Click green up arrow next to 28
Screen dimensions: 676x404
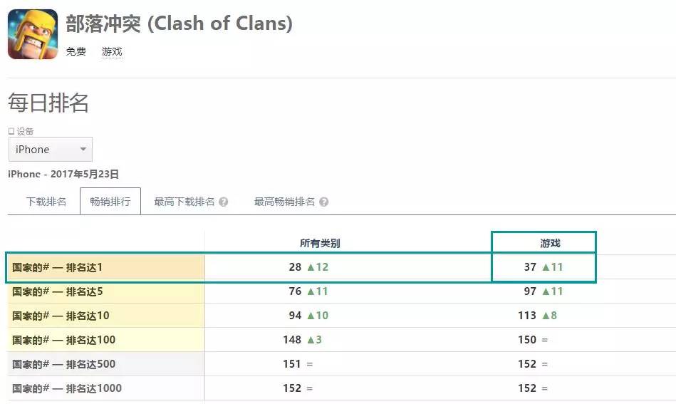pyautogui.click(x=311, y=267)
